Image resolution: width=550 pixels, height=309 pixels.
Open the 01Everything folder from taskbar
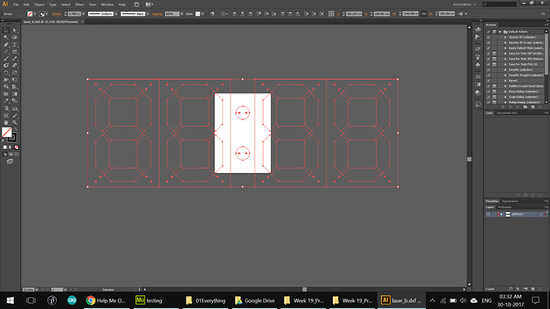pos(206,301)
